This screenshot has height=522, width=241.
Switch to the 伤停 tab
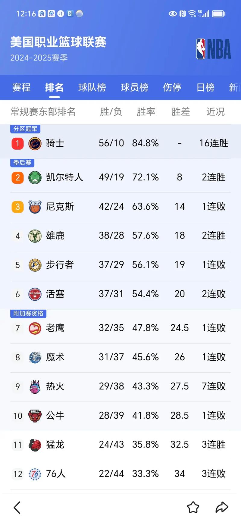[172, 87]
